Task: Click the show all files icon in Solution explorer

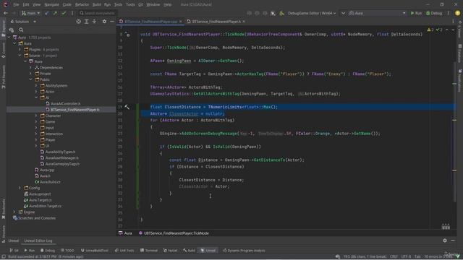Action: (12, 30)
